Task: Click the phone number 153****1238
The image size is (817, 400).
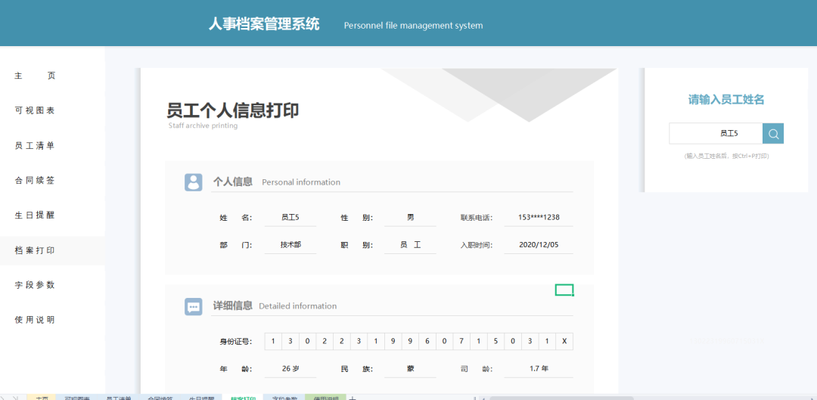Action: [x=539, y=218]
